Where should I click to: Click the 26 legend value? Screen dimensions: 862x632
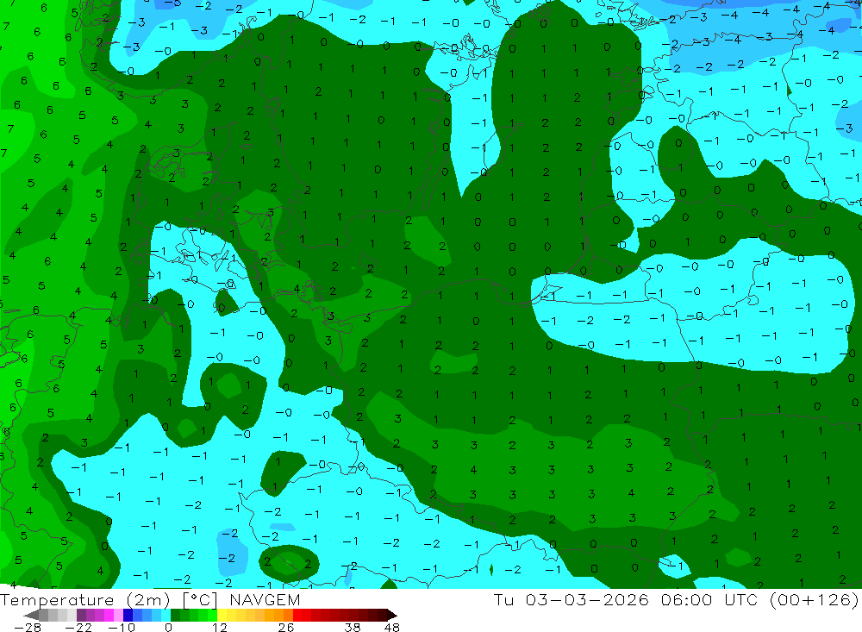tap(286, 627)
